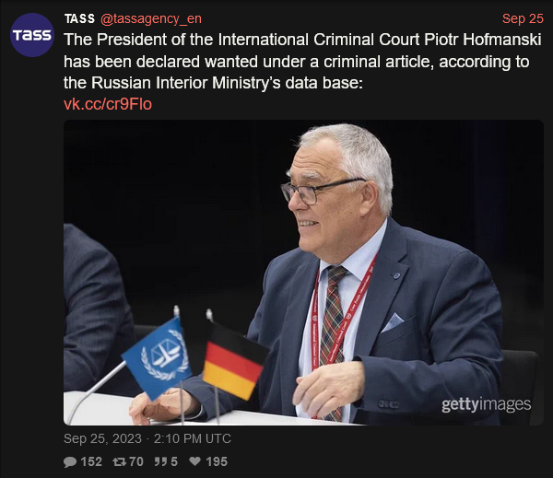
Task: Click the TASS display name
Action: point(79,18)
